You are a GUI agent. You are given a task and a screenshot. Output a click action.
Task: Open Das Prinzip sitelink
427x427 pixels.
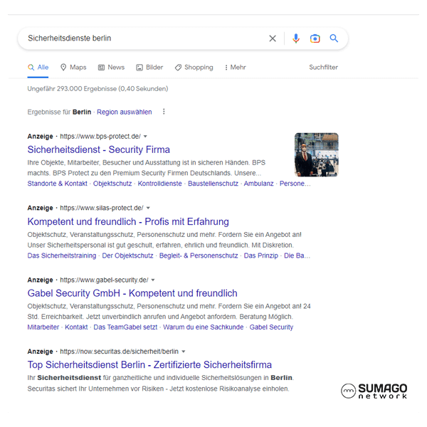(x=261, y=255)
